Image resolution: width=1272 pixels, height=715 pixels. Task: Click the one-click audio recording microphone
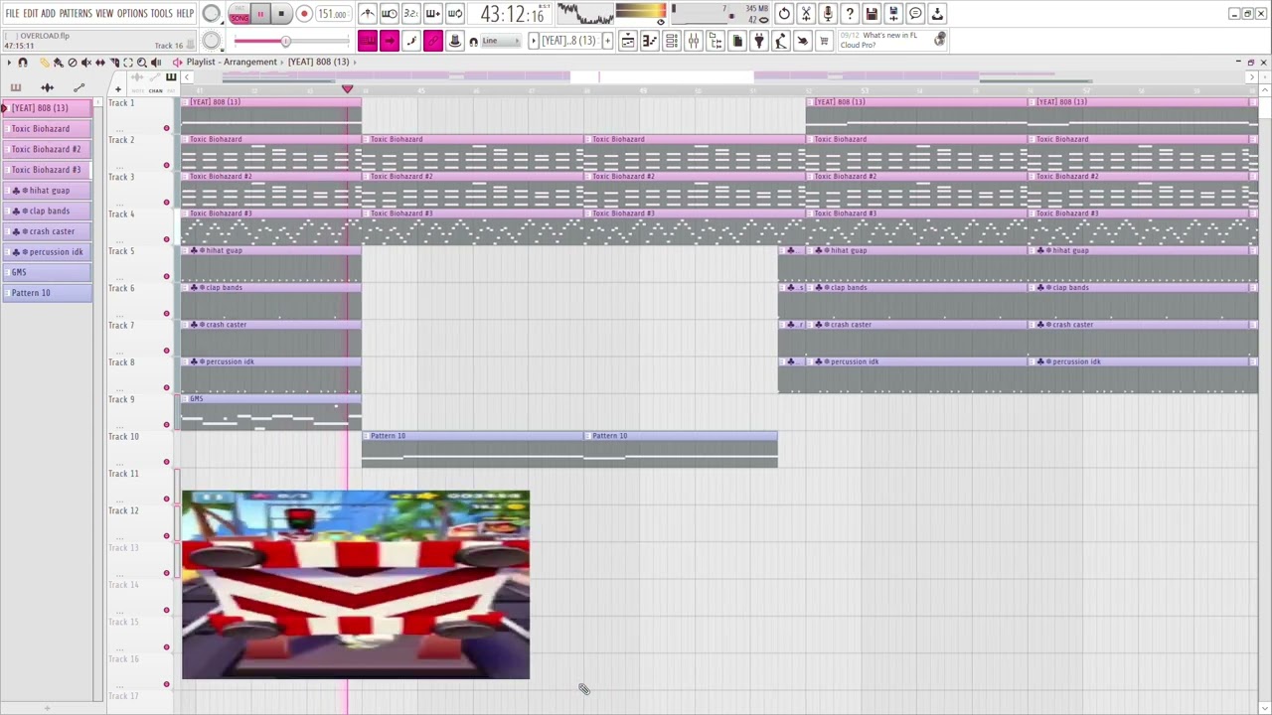click(x=828, y=14)
